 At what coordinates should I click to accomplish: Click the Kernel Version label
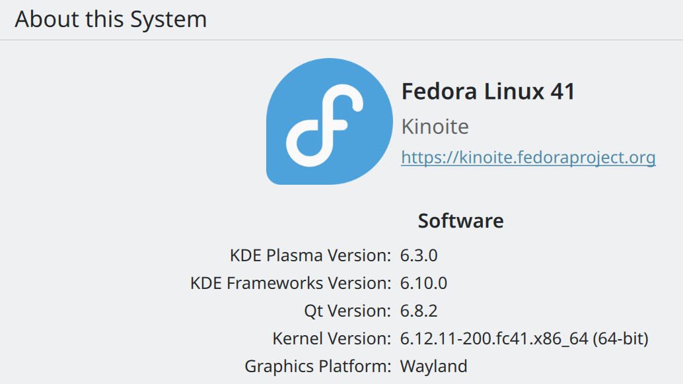[x=332, y=338]
